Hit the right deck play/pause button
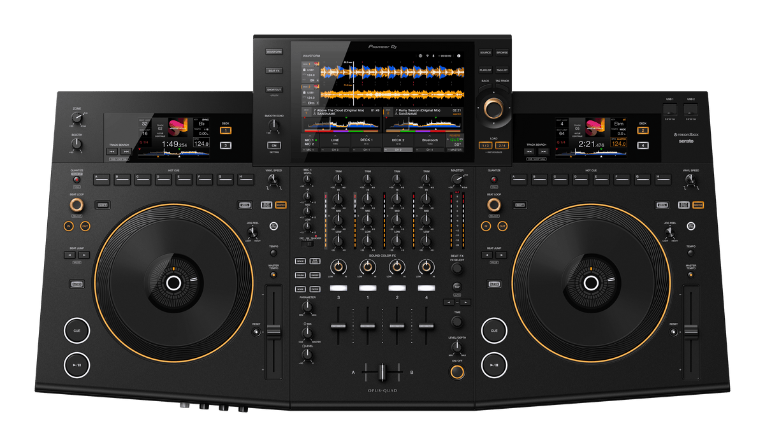The image size is (765, 447). click(x=493, y=365)
